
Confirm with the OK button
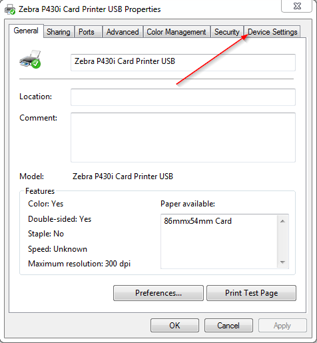(174, 326)
